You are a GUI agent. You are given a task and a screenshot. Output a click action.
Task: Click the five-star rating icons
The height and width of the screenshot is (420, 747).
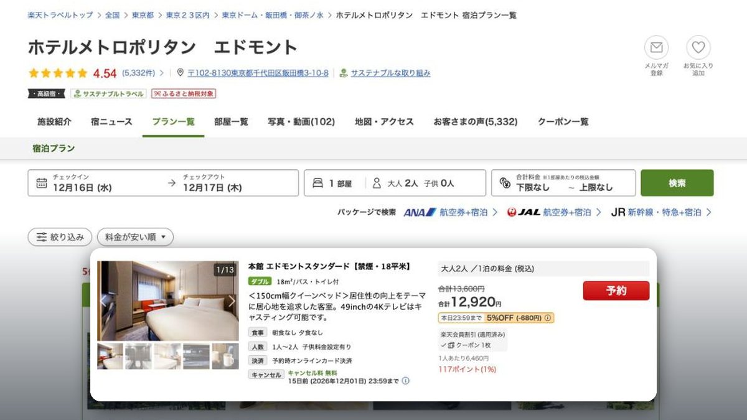(x=58, y=73)
